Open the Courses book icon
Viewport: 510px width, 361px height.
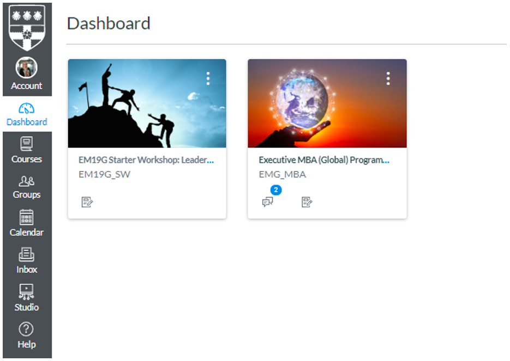pyautogui.click(x=26, y=144)
